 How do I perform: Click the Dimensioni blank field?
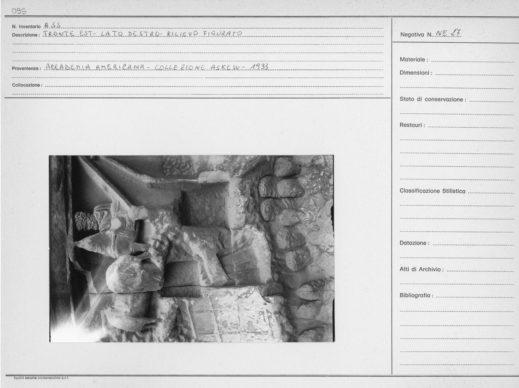point(474,73)
